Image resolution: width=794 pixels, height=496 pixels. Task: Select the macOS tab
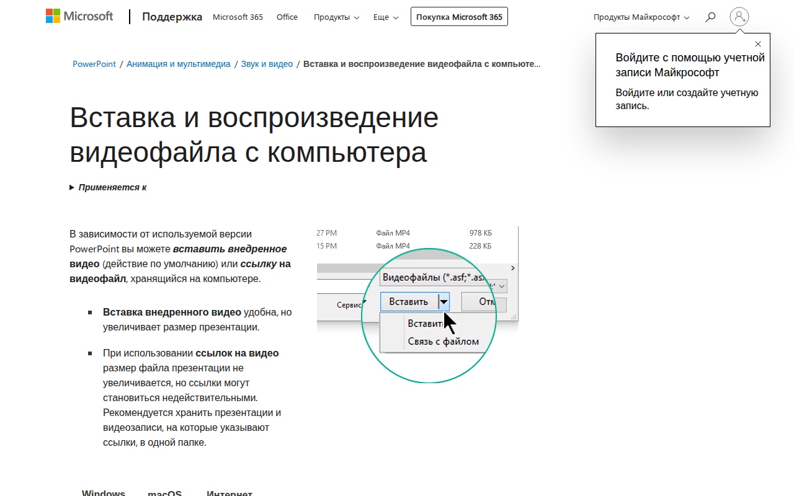point(164,494)
